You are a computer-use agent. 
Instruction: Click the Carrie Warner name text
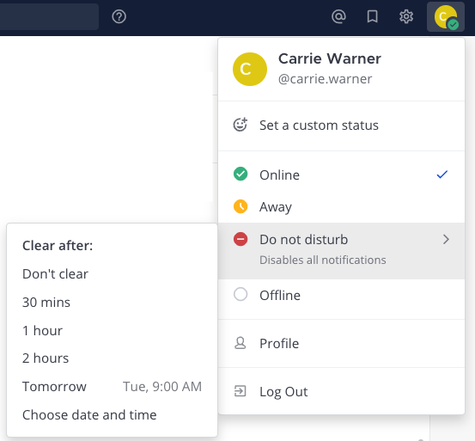(330, 58)
